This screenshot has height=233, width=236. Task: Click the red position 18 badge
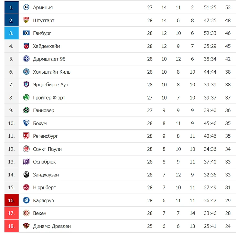11,226
